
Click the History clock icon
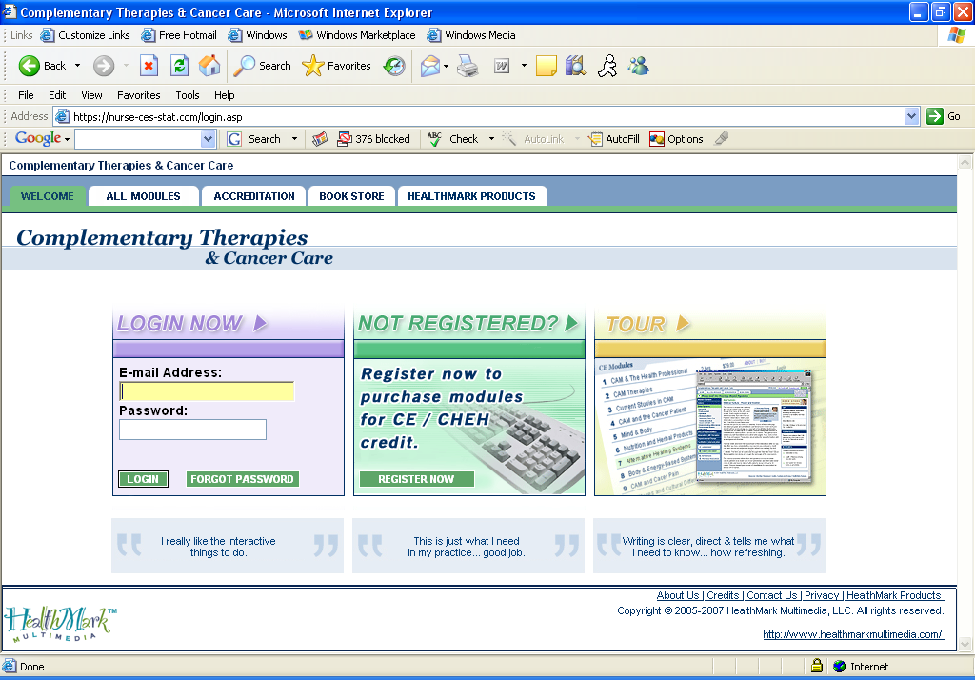click(x=394, y=66)
